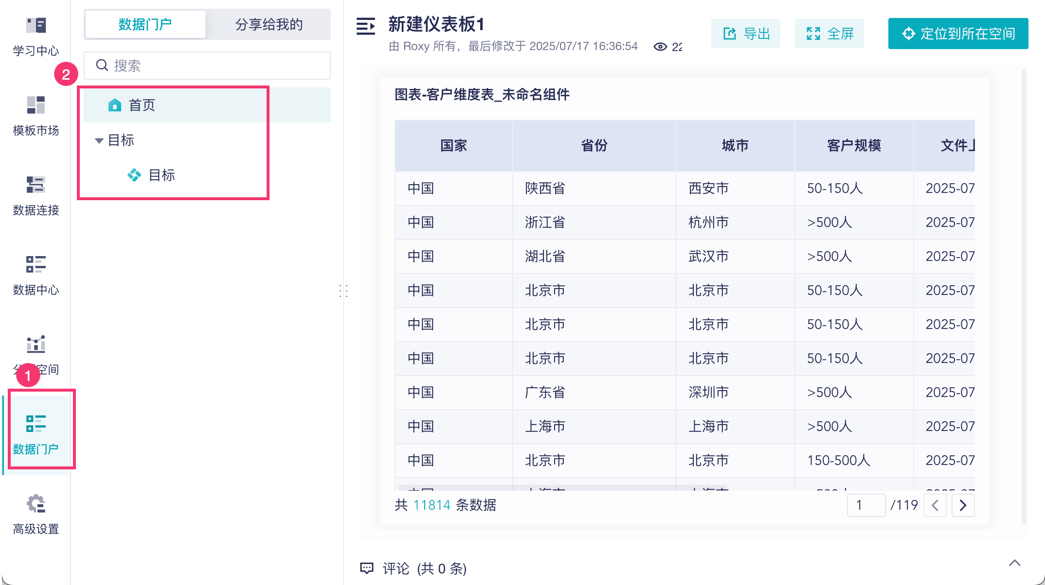Open 高级设置 gear icon
This screenshot has height=585, width=1045.
click(36, 504)
